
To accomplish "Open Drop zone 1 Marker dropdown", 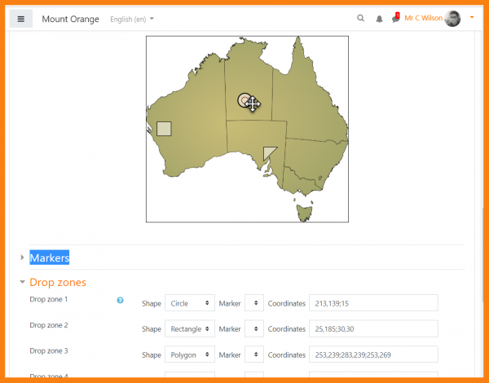I will (253, 303).
